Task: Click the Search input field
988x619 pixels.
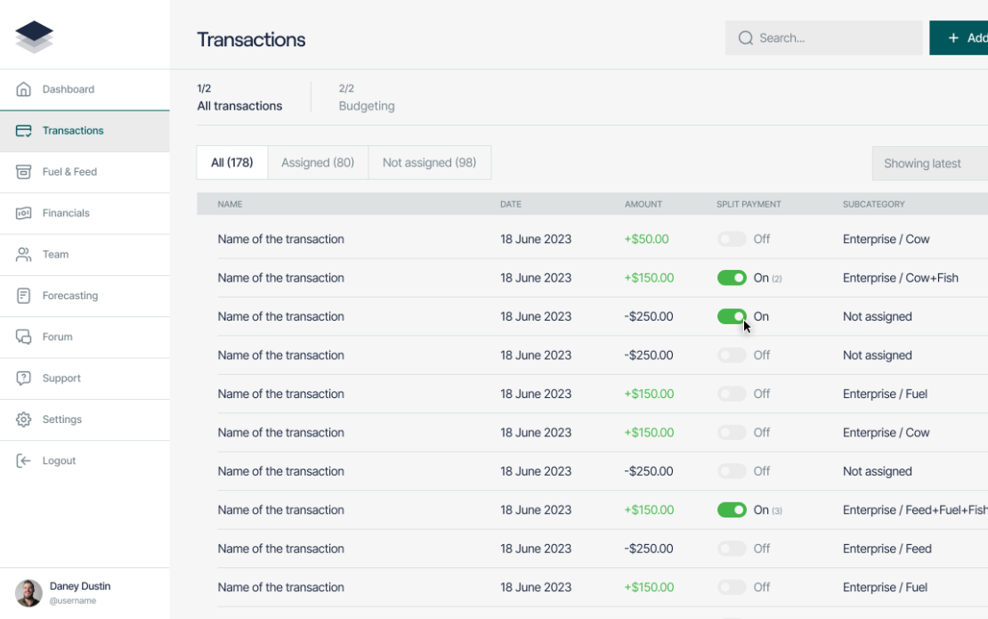Action: (823, 38)
